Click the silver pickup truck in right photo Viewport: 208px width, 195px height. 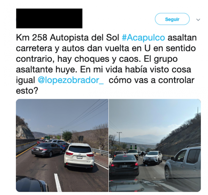[x=183, y=163]
